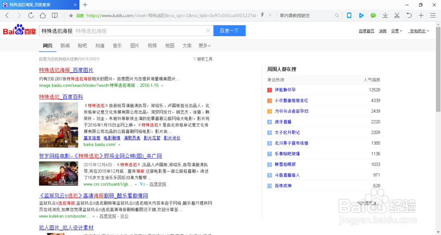Image resolution: width=441 pixels, height=235 pixels.
Task: Open the green WeChat toolbar icon
Action: coord(373,15)
